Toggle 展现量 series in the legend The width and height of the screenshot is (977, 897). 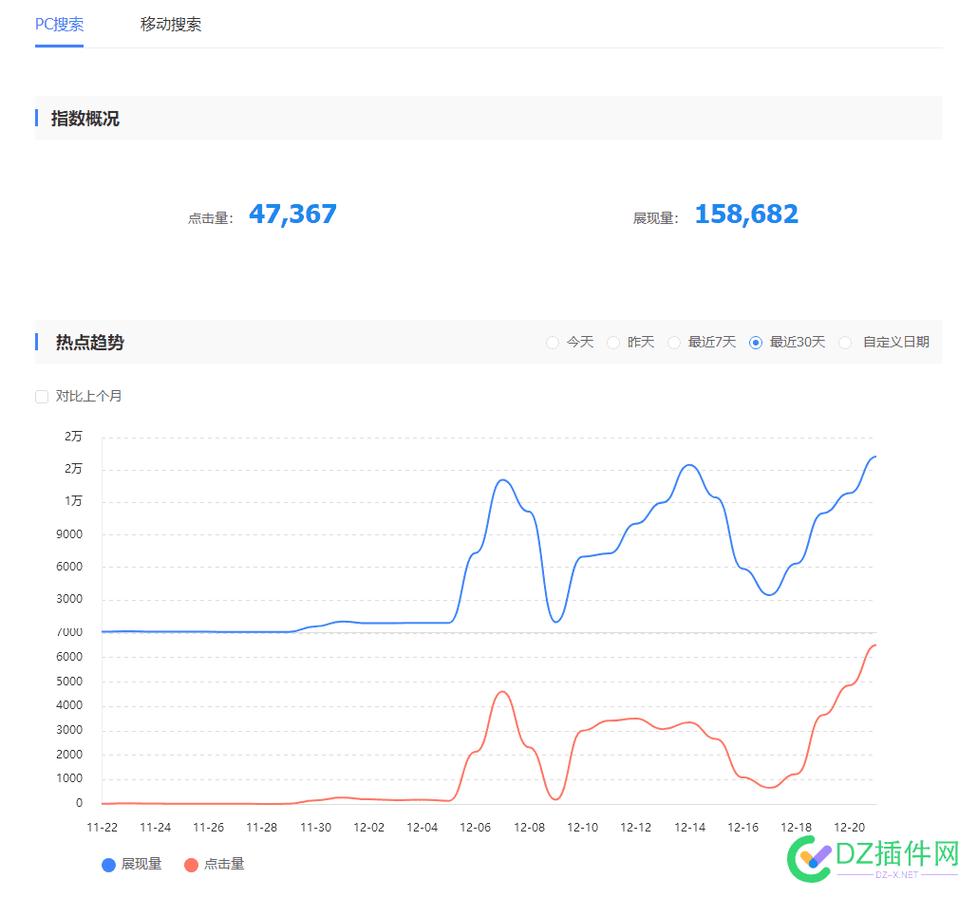tap(131, 865)
